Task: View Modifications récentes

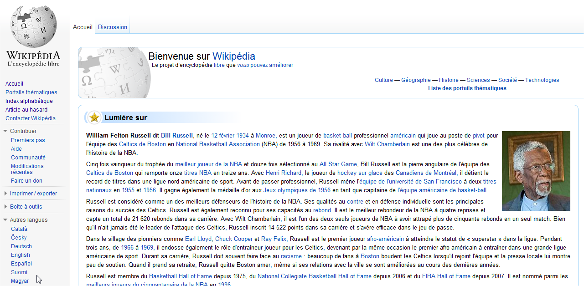Action: pos(27,169)
